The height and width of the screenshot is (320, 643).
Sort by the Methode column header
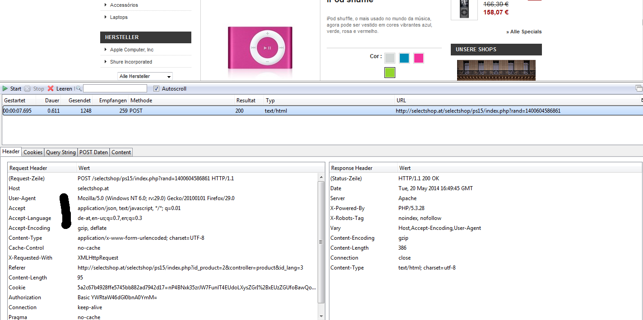tap(181, 101)
